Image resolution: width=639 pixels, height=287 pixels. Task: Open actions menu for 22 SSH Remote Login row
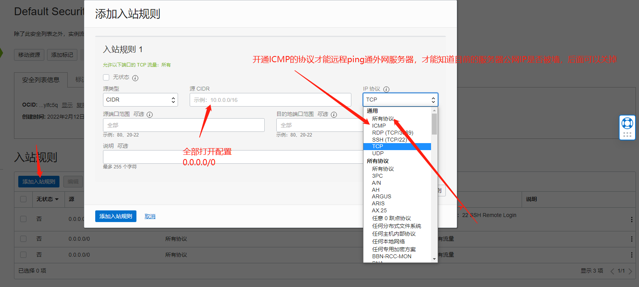[632, 219]
